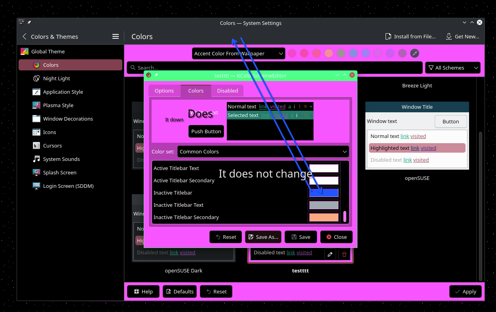Screen dimensions: 496x312
Task: Select blue accent color circle
Action: pos(353,53)
